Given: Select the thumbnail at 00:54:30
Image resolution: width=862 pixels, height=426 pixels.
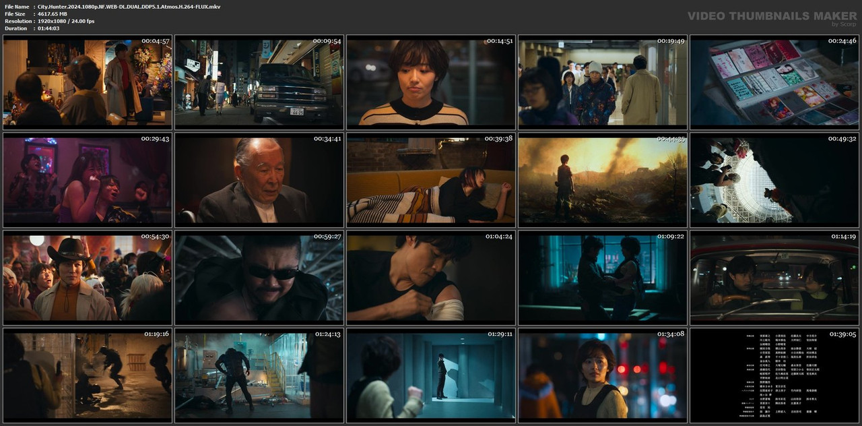Looking at the screenshot, I should click(88, 277).
